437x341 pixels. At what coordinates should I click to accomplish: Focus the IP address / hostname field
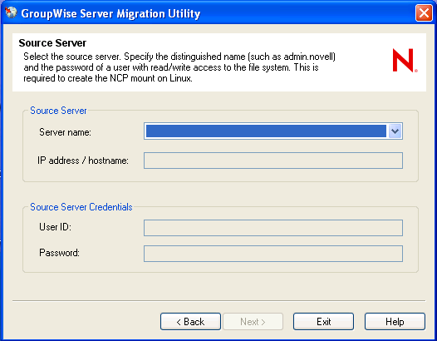click(273, 161)
